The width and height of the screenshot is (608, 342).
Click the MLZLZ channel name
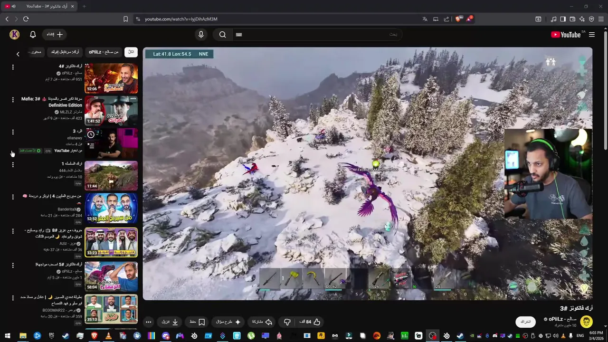(x=71, y=112)
